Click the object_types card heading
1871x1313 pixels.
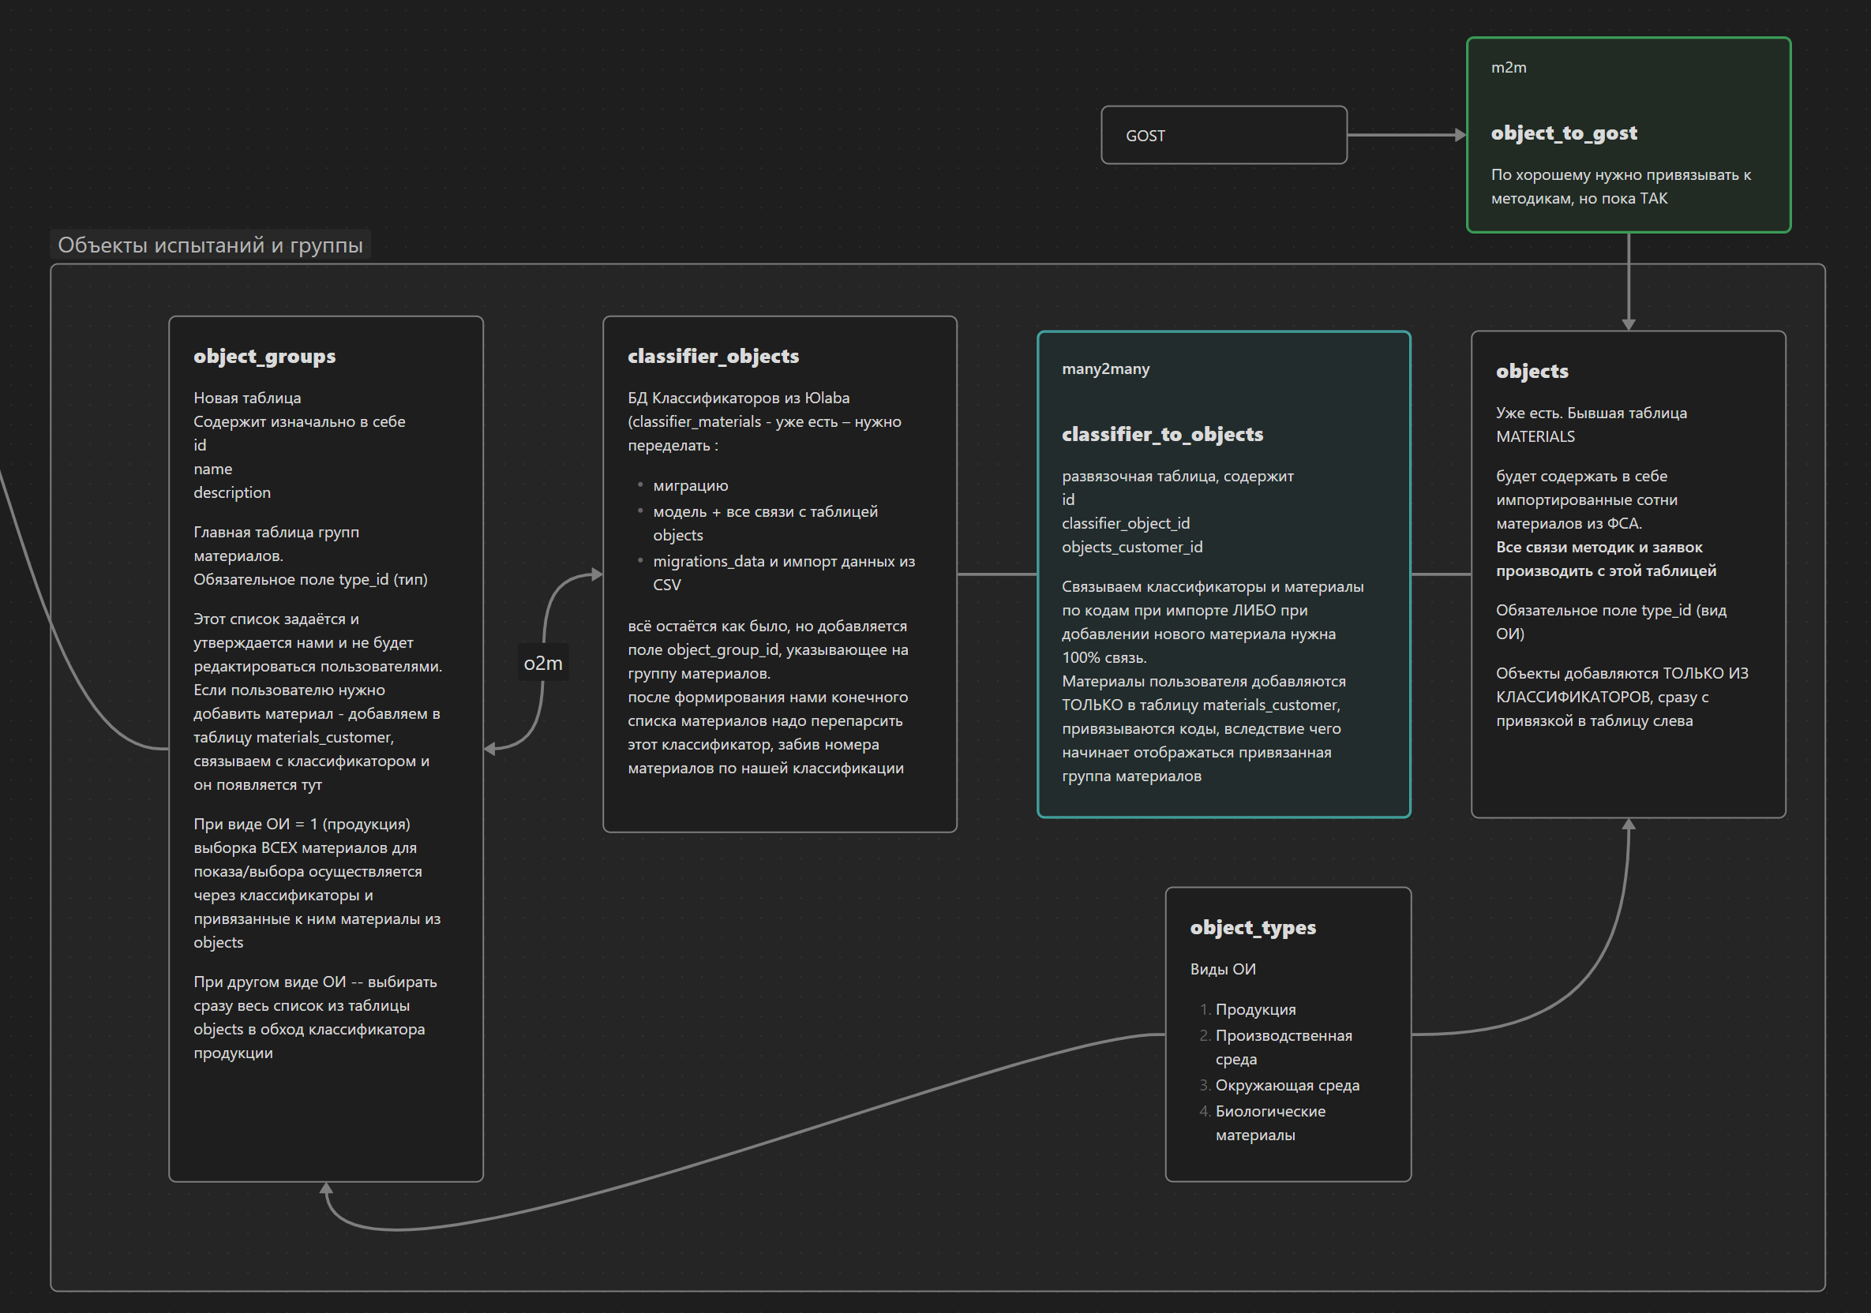pos(1253,927)
